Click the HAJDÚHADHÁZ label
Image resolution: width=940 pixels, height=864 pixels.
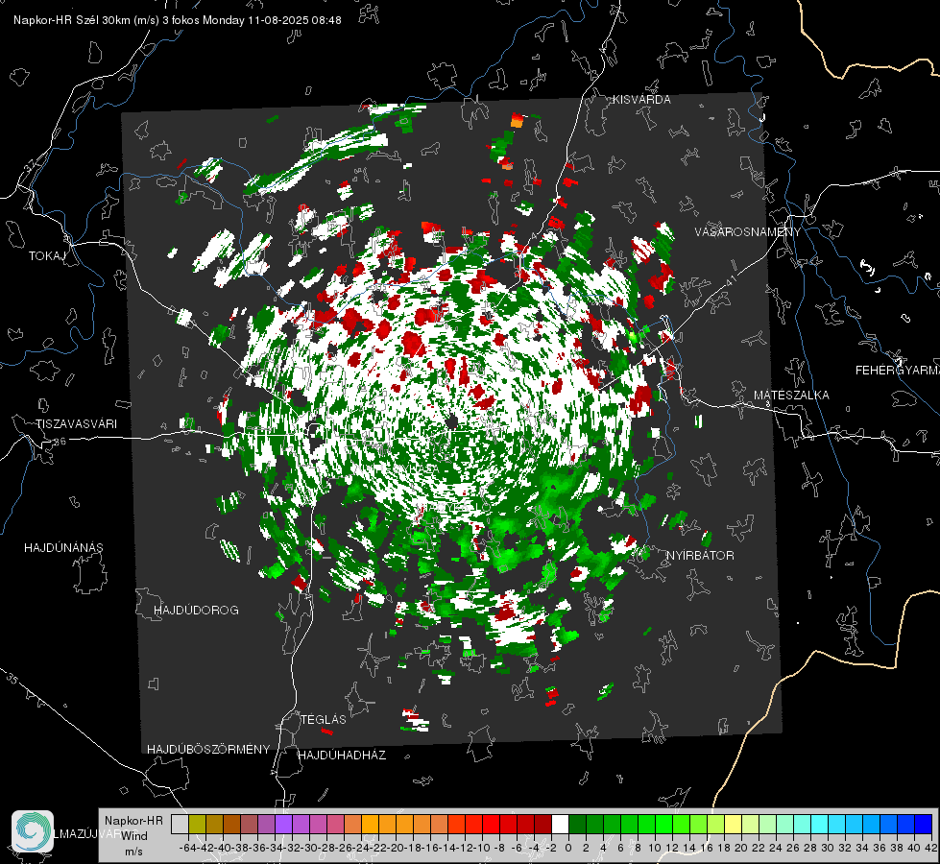(343, 755)
